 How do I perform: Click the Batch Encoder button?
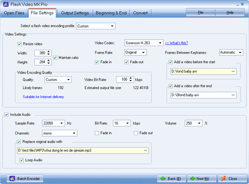(25, 179)
